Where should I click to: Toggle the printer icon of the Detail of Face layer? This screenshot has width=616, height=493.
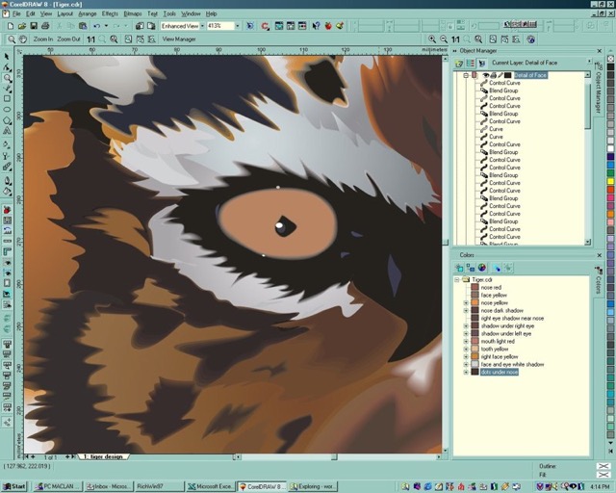pyautogui.click(x=494, y=75)
